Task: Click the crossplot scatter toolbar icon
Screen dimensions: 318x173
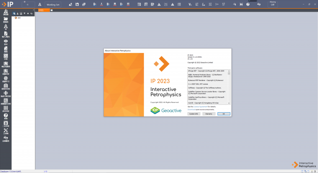Action: [166, 4]
